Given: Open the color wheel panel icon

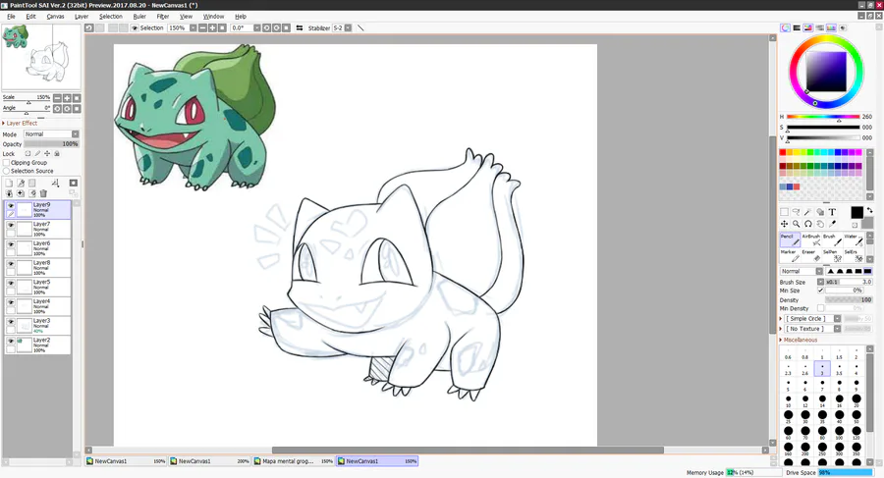Looking at the screenshot, I should (x=785, y=27).
